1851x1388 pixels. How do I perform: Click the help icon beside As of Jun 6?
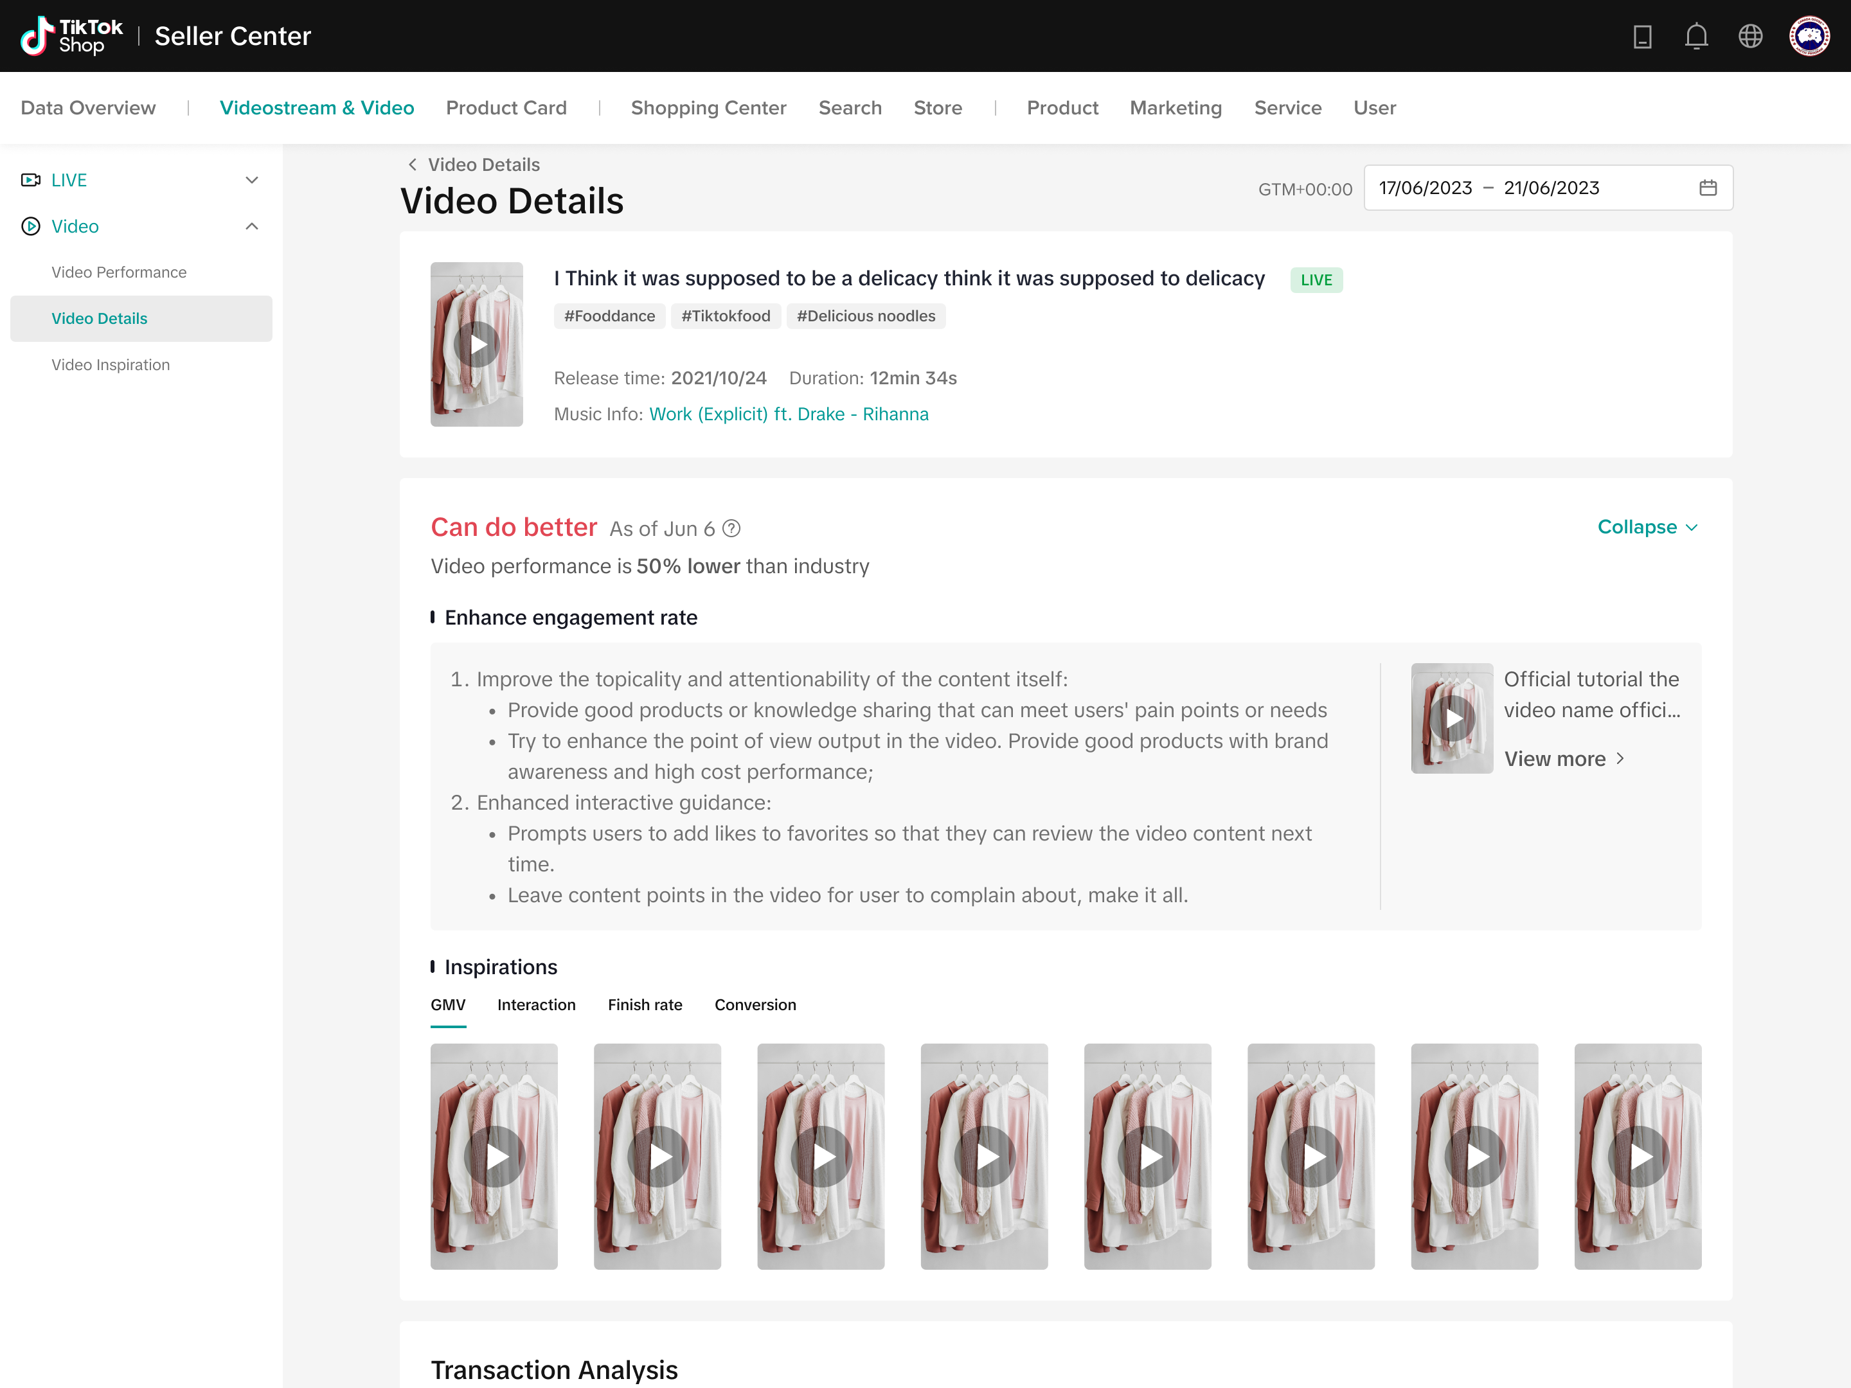pyautogui.click(x=731, y=529)
